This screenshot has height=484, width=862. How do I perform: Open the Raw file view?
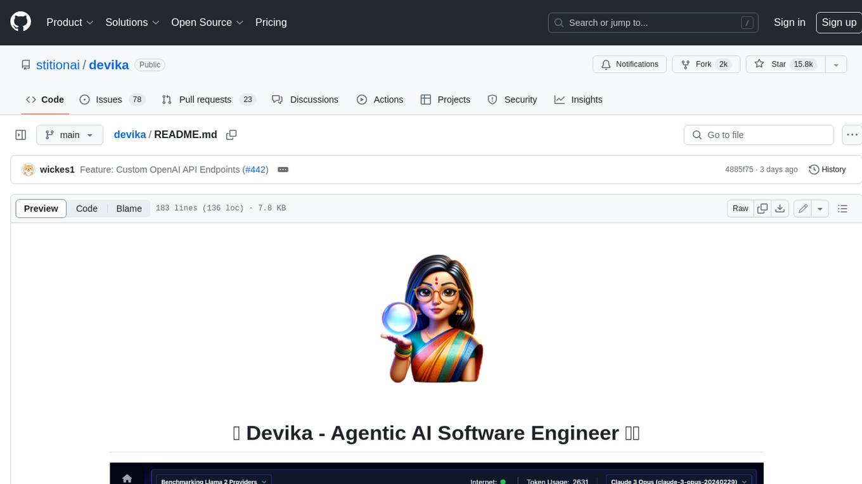click(x=740, y=208)
